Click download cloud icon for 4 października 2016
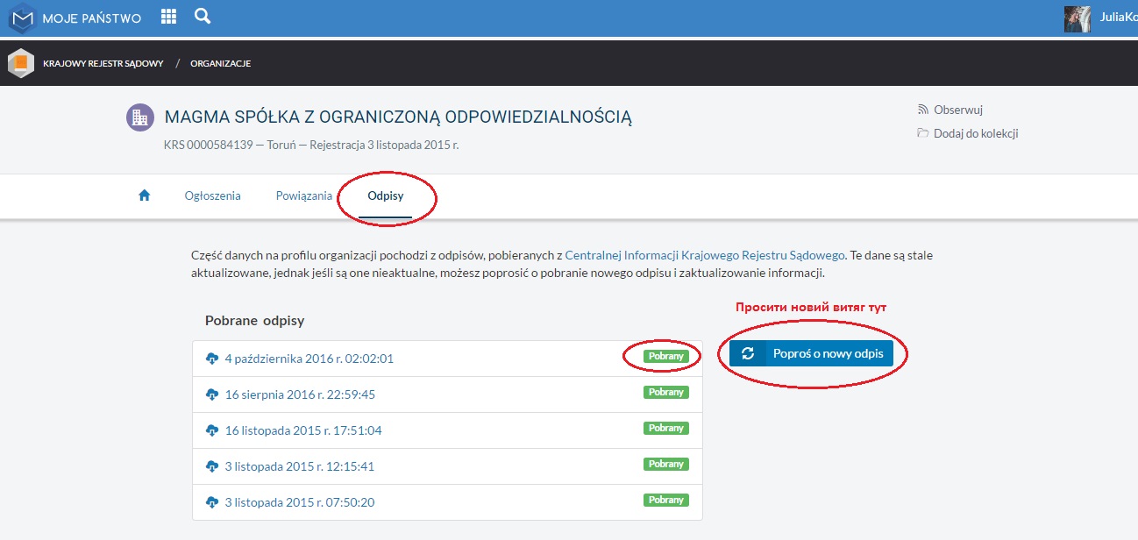 (211, 359)
